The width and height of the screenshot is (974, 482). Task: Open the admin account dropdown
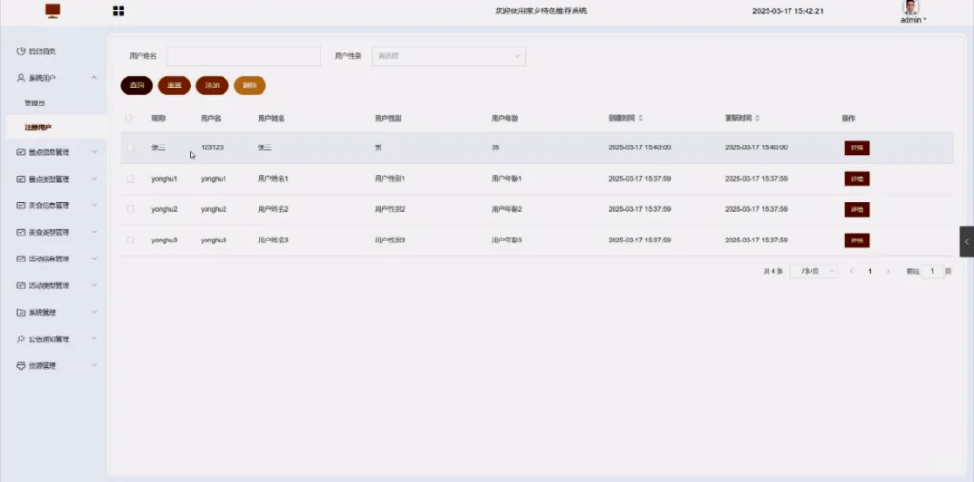913,20
